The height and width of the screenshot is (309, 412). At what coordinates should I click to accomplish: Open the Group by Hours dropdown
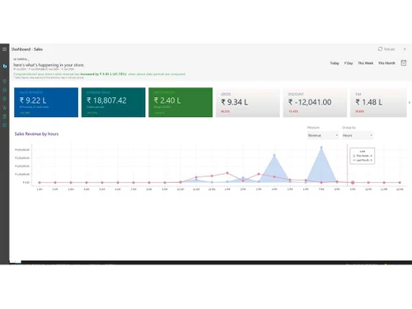pyautogui.click(x=358, y=135)
